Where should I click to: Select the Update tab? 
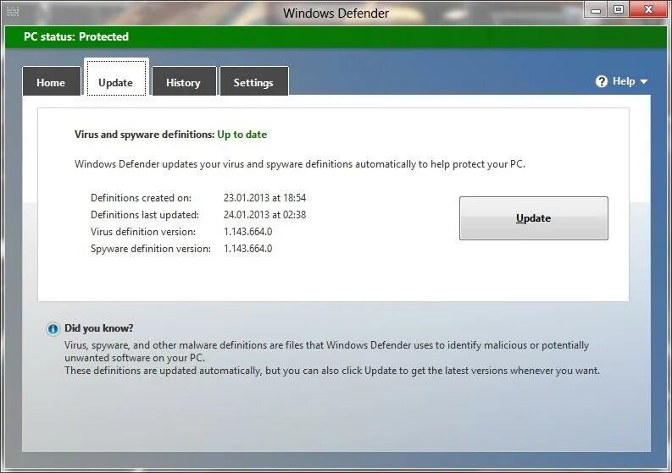pyautogui.click(x=116, y=80)
